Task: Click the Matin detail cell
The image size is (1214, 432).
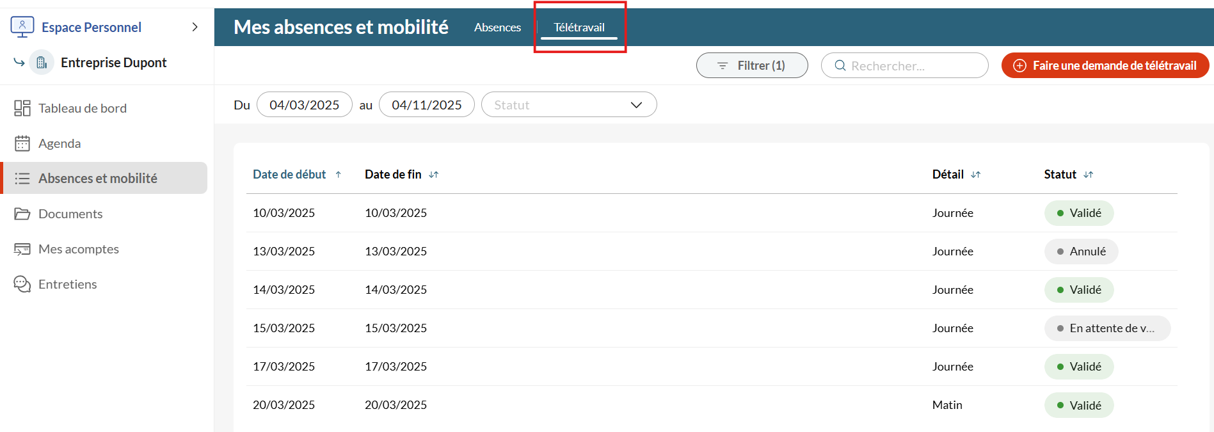Action: [947, 404]
